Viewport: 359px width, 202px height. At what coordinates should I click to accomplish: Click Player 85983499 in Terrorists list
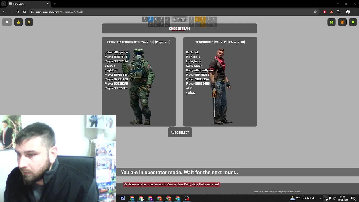click(x=198, y=84)
